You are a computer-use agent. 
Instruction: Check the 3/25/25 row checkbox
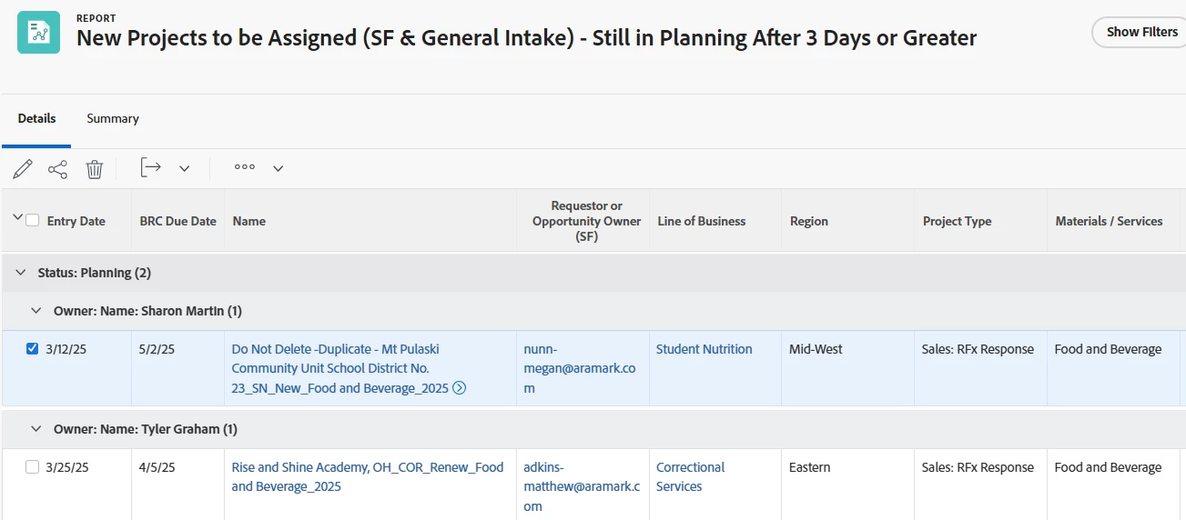(x=33, y=467)
